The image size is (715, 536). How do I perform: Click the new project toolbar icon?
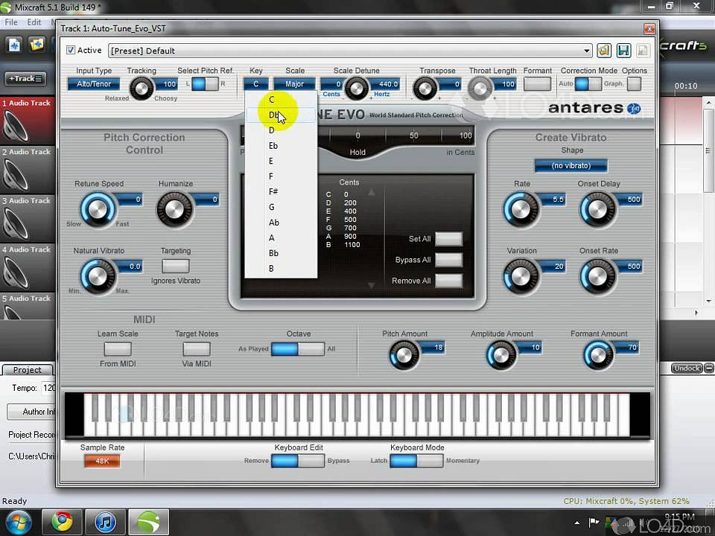(x=14, y=45)
